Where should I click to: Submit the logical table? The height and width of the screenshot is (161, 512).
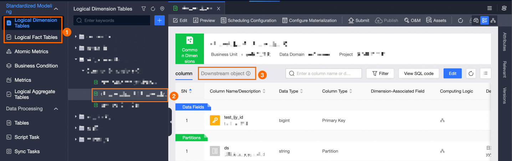[x=359, y=20]
